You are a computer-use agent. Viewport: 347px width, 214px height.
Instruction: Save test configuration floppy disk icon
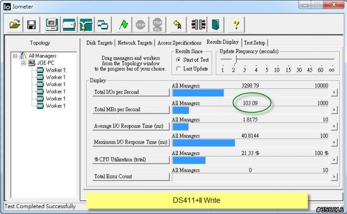(31, 24)
